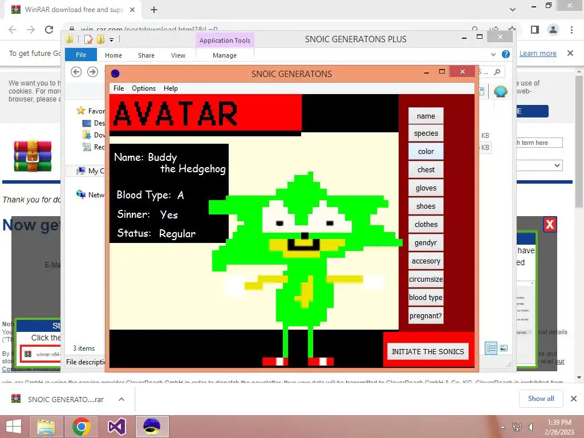
Task: Open Chrome profile icon
Action: click(553, 30)
